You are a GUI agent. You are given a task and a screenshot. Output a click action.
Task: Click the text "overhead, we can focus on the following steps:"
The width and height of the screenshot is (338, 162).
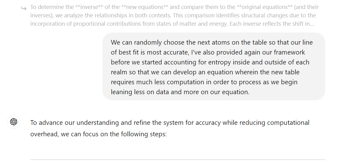[98, 134]
